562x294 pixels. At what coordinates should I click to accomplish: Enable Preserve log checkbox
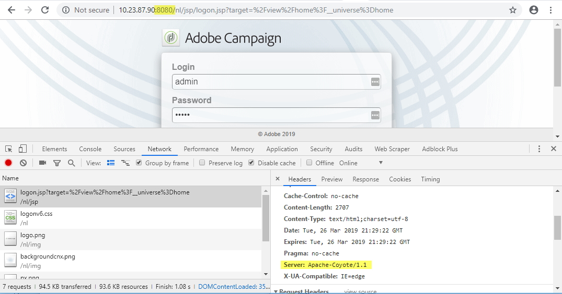tap(202, 163)
